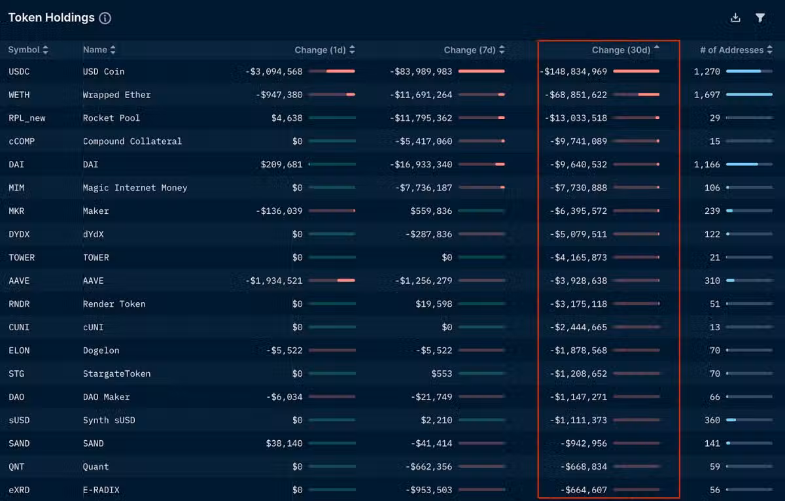Image resolution: width=785 pixels, height=501 pixels.
Task: Click the download icon in the header
Action: pos(735,18)
